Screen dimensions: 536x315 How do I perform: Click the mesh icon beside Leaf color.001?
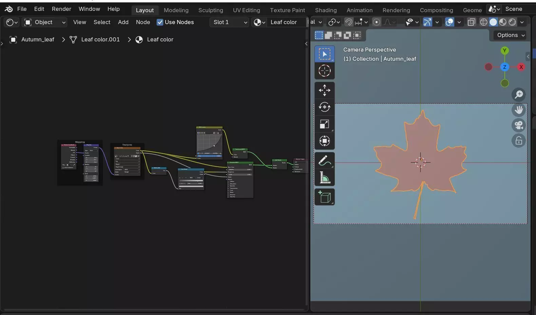[73, 40]
